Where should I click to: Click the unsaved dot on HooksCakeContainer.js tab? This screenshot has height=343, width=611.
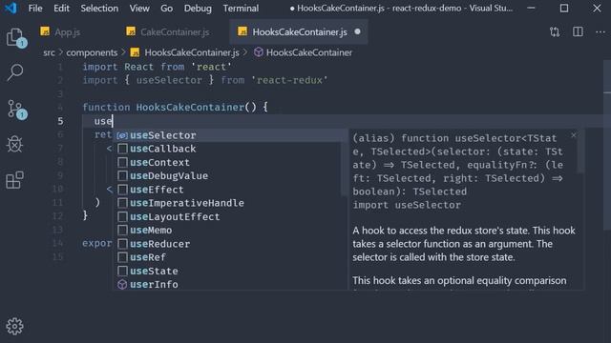[357, 31]
